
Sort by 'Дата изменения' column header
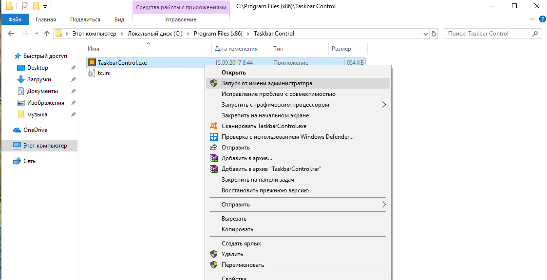[x=241, y=49]
